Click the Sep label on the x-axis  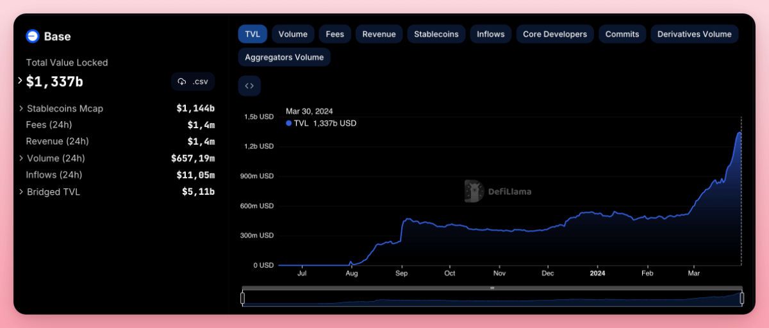[x=401, y=274]
